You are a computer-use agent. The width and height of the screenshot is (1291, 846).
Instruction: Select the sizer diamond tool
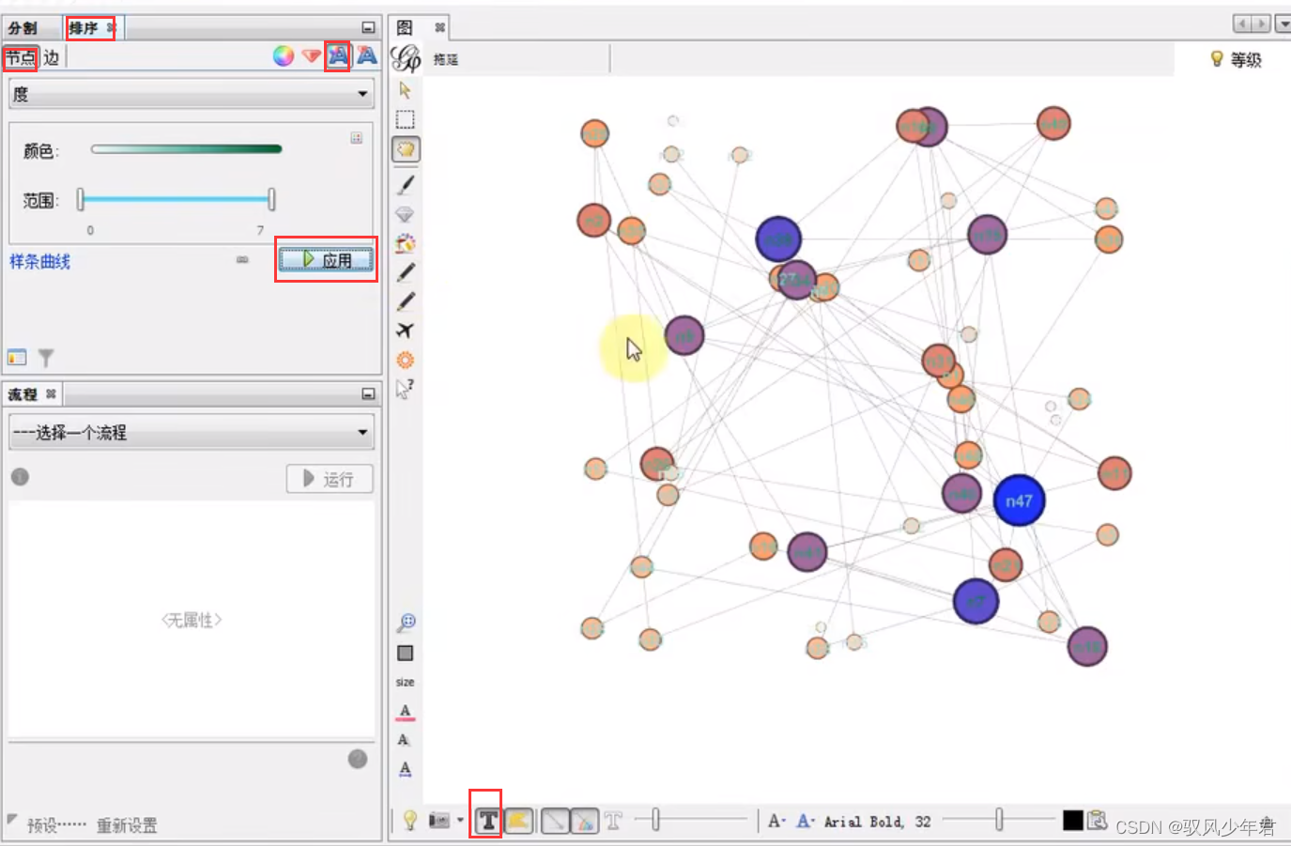(405, 214)
